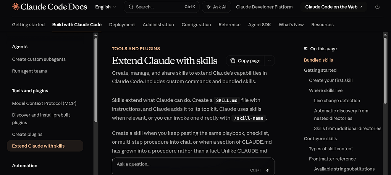
Task: Open Model Context Protocol (MCP) page
Action: [x=43, y=103]
